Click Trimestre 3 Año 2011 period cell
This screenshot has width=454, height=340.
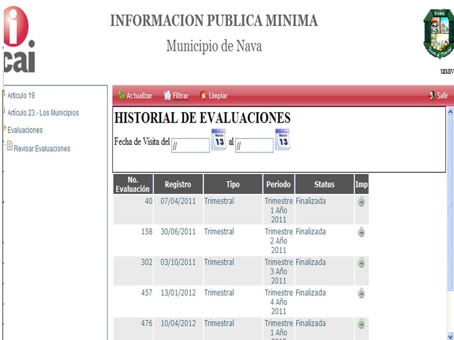tap(279, 271)
